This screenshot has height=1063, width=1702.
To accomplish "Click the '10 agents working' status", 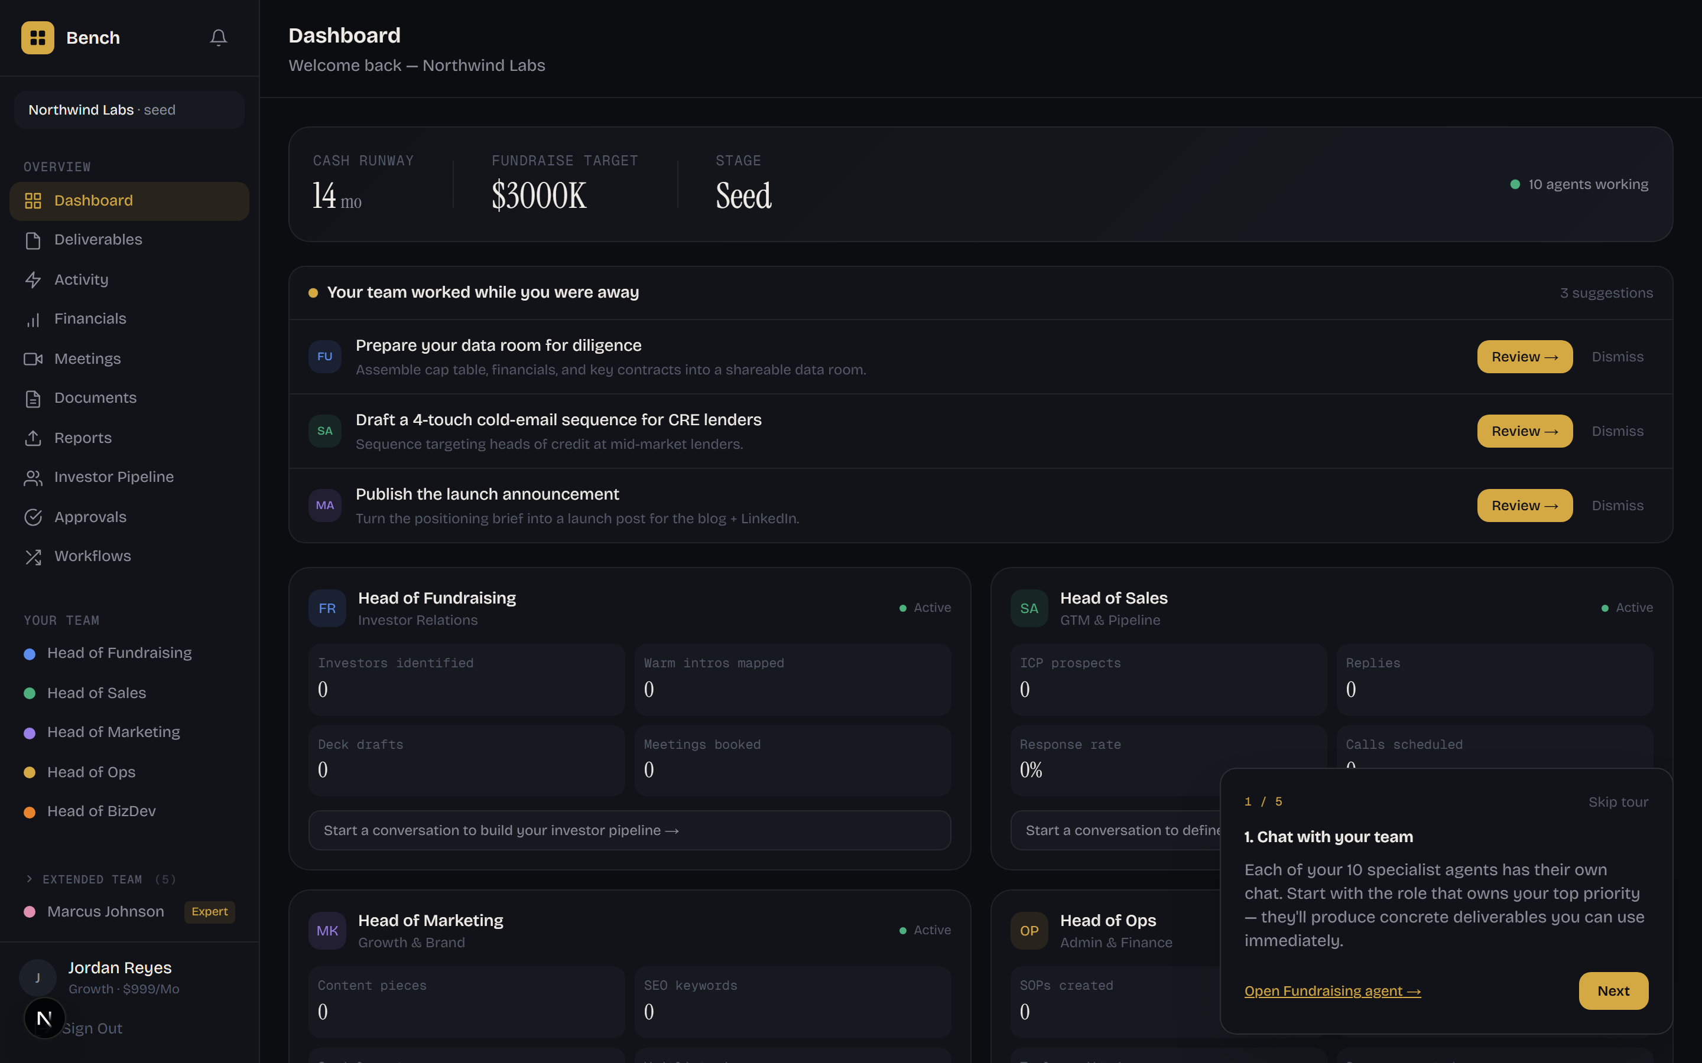I will click(1579, 184).
